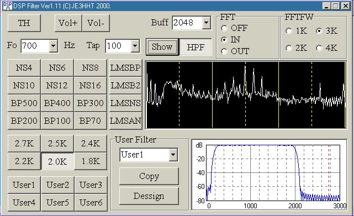The height and width of the screenshot is (216, 354).
Task: Click the TH button
Action: (24, 23)
